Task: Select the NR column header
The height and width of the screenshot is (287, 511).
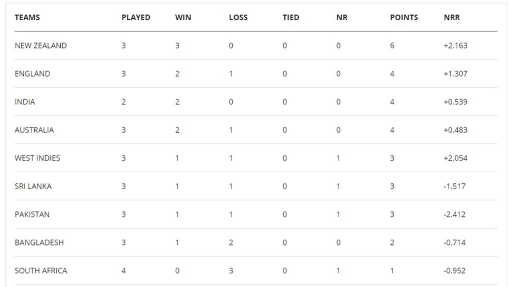Action: click(342, 18)
